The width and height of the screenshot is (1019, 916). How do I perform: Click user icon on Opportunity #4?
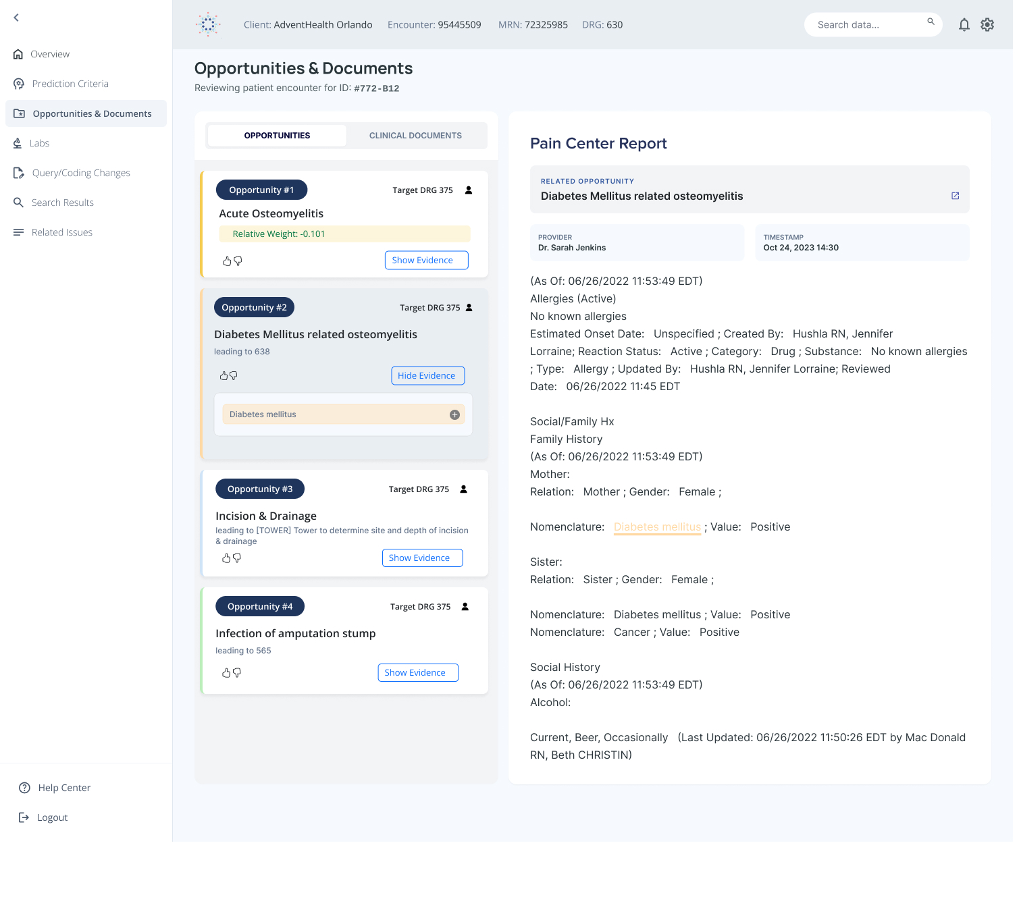click(x=465, y=607)
